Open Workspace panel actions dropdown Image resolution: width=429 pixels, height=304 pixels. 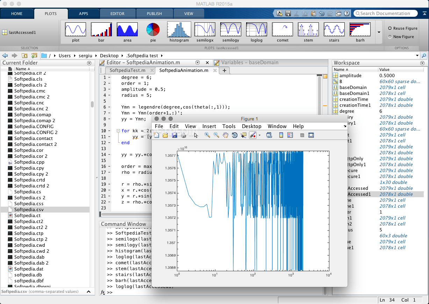tap(422, 63)
